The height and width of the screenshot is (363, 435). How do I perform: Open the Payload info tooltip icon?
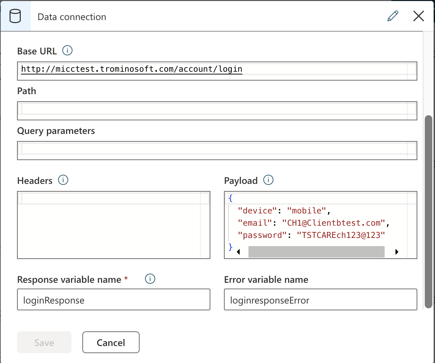point(268,180)
